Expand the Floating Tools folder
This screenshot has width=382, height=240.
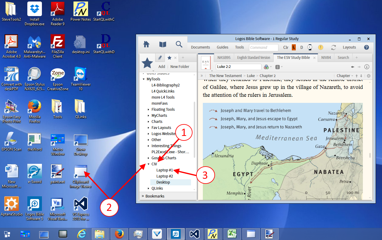pos(148,110)
